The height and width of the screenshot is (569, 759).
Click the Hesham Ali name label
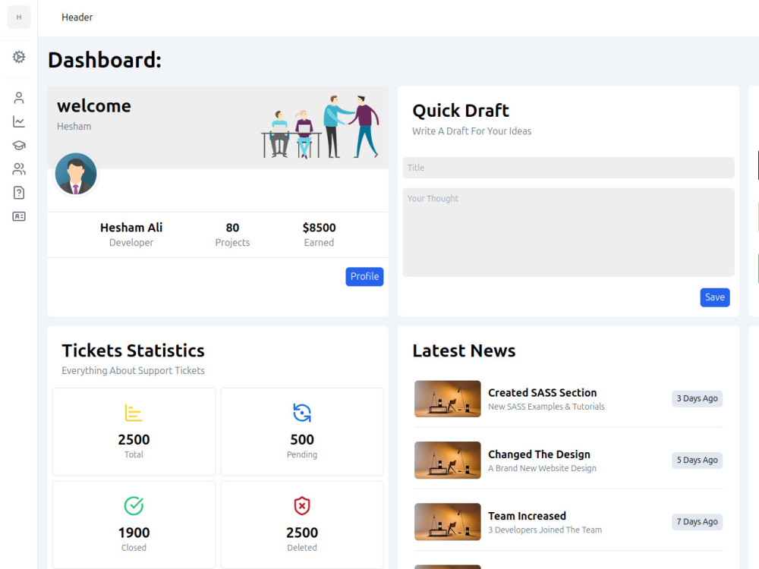[x=131, y=228]
